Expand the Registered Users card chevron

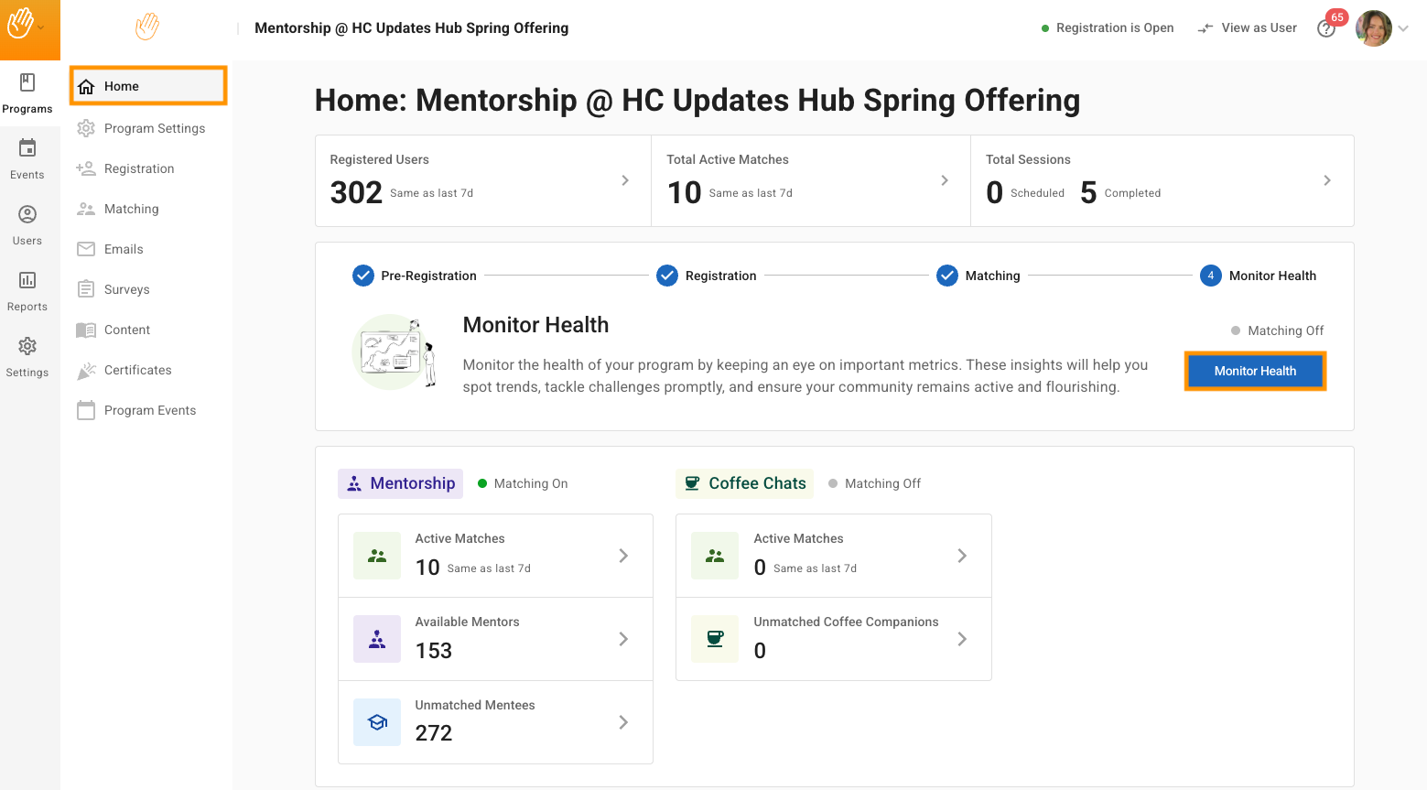[625, 180]
